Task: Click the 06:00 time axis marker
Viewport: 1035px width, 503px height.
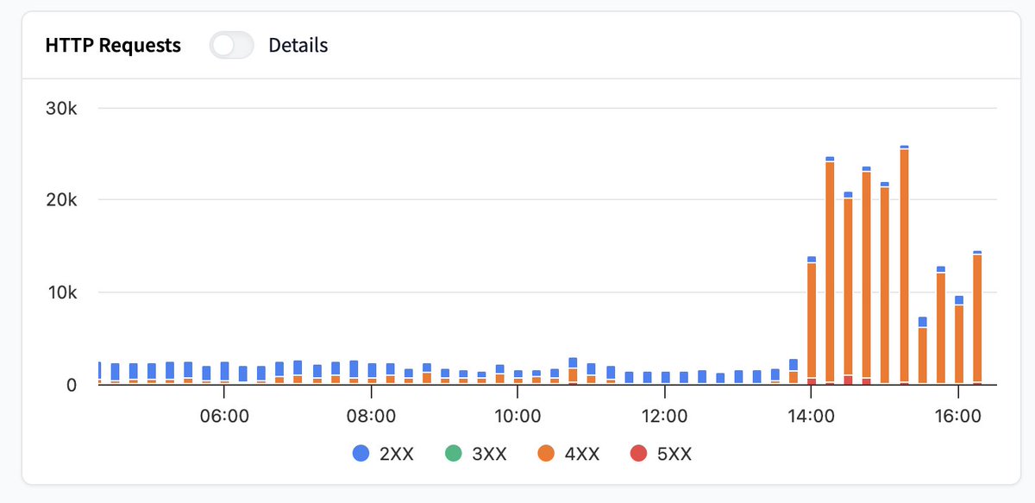Action: pos(223,416)
